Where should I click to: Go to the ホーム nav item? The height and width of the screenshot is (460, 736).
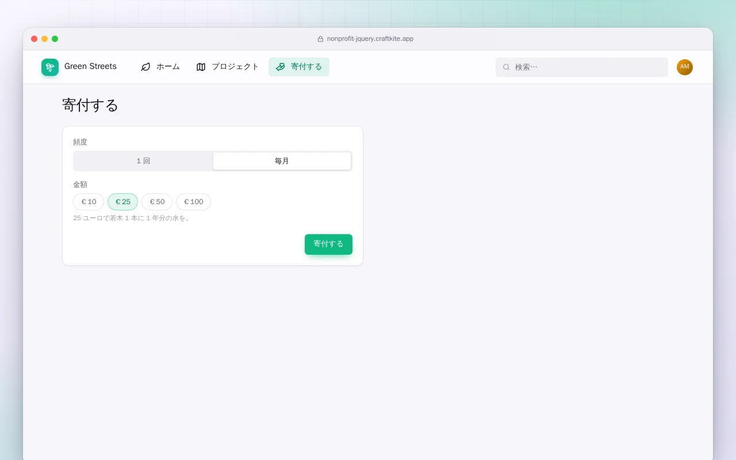pos(160,67)
